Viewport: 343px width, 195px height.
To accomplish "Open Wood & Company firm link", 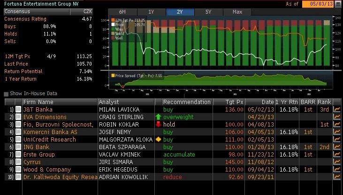I will (47, 169).
